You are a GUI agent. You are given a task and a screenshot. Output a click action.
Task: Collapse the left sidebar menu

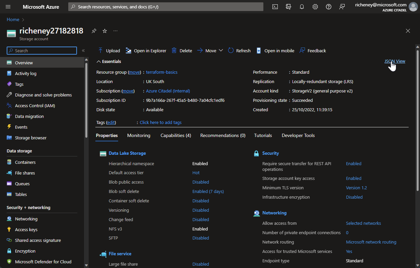(x=83, y=51)
